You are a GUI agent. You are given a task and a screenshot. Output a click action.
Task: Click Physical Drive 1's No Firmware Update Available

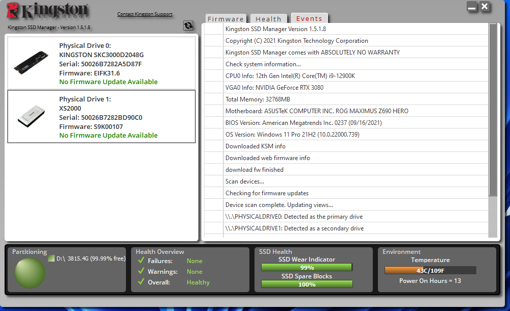point(108,135)
